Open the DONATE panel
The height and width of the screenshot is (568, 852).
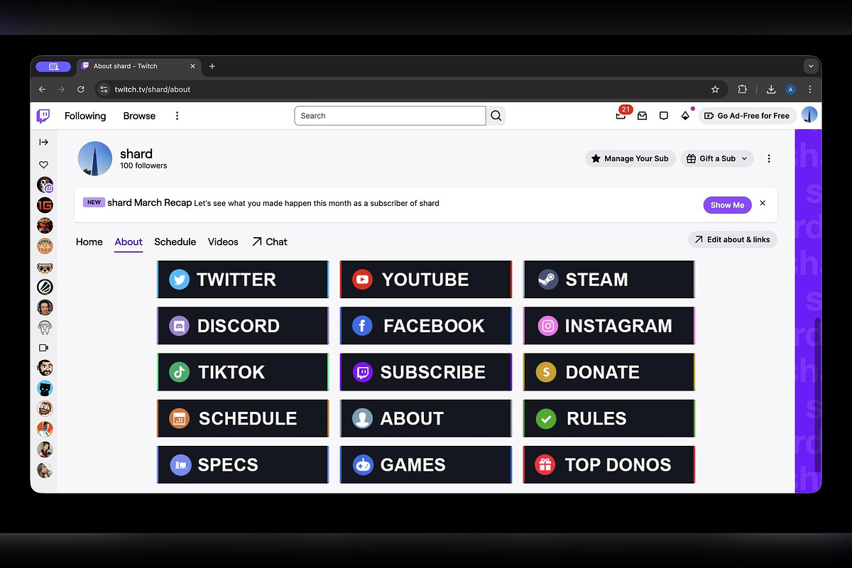609,372
